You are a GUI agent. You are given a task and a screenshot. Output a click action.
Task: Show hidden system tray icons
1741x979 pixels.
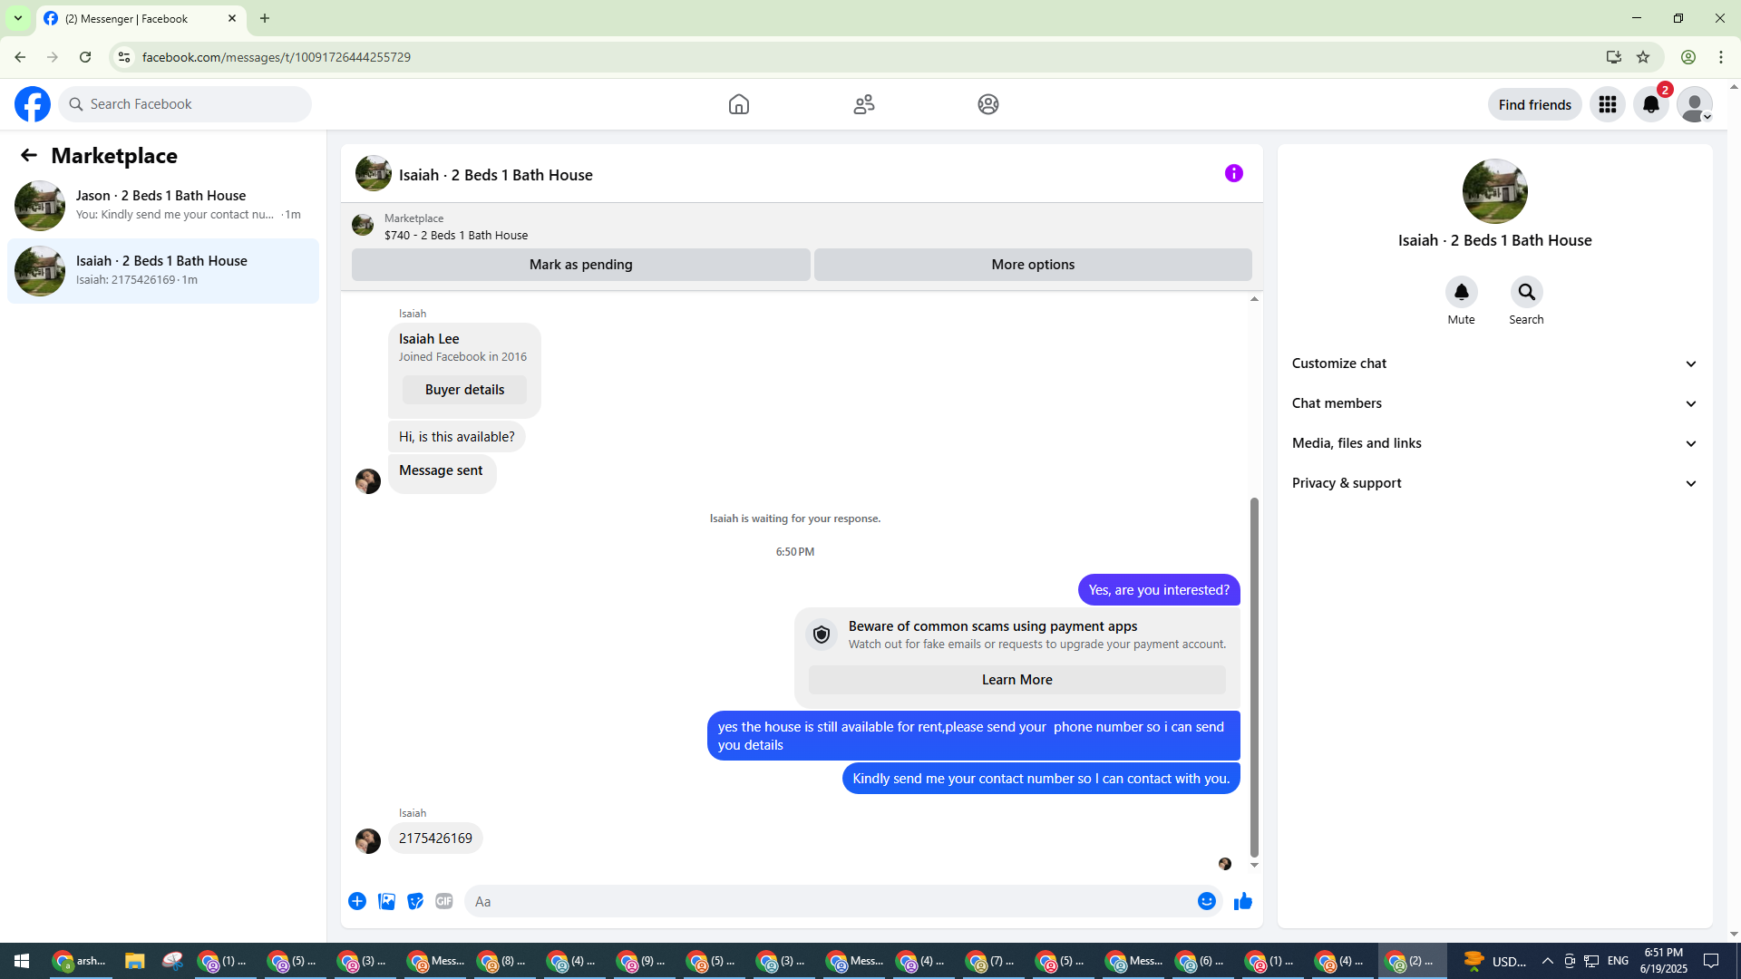(x=1548, y=961)
